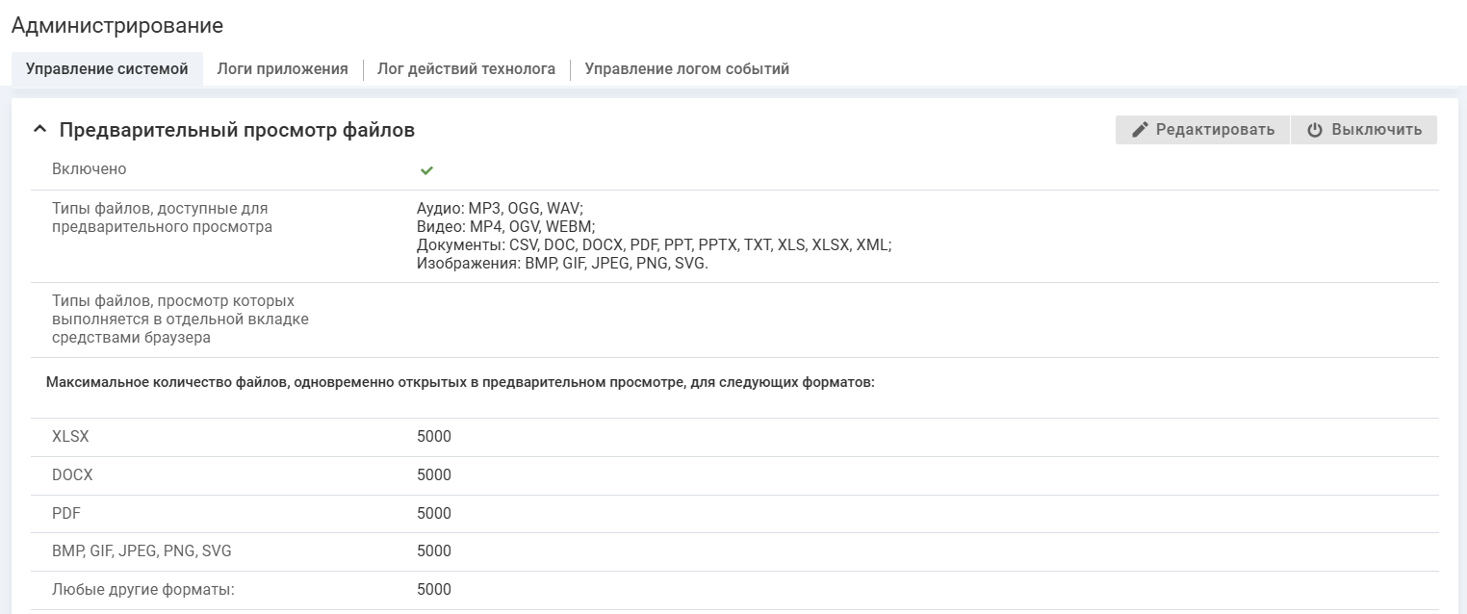Go to the Управление логом событий tab
Screen dimensions: 1467x614
pos(686,69)
